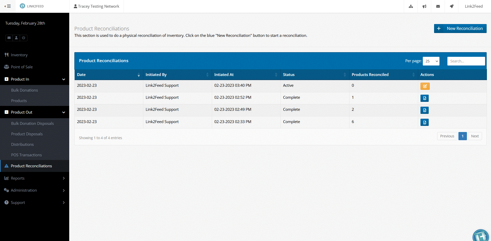The height and width of the screenshot is (241, 491).
Task: Click the announcements megaphone icon
Action: point(425,6)
